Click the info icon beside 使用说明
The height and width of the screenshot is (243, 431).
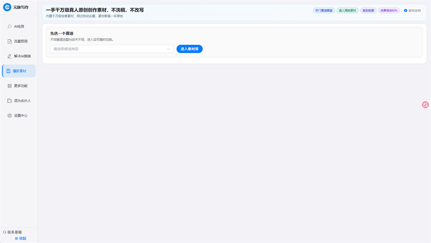tap(405, 10)
